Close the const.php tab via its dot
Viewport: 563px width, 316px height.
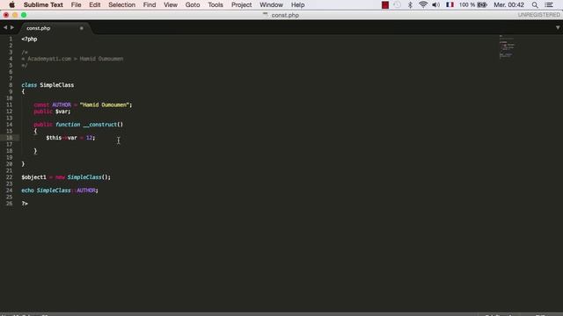tap(82, 28)
